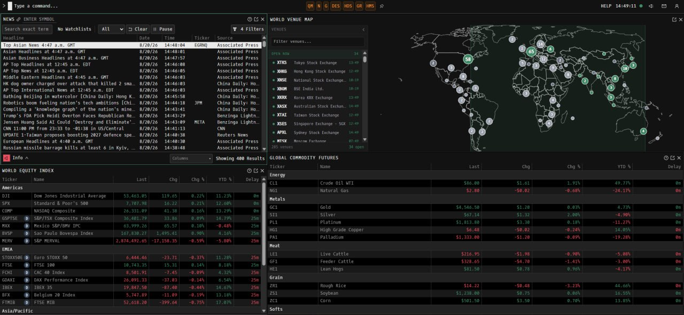The image size is (684, 315).
Task: Click the JPM ticker in news list
Action: tap(198, 103)
